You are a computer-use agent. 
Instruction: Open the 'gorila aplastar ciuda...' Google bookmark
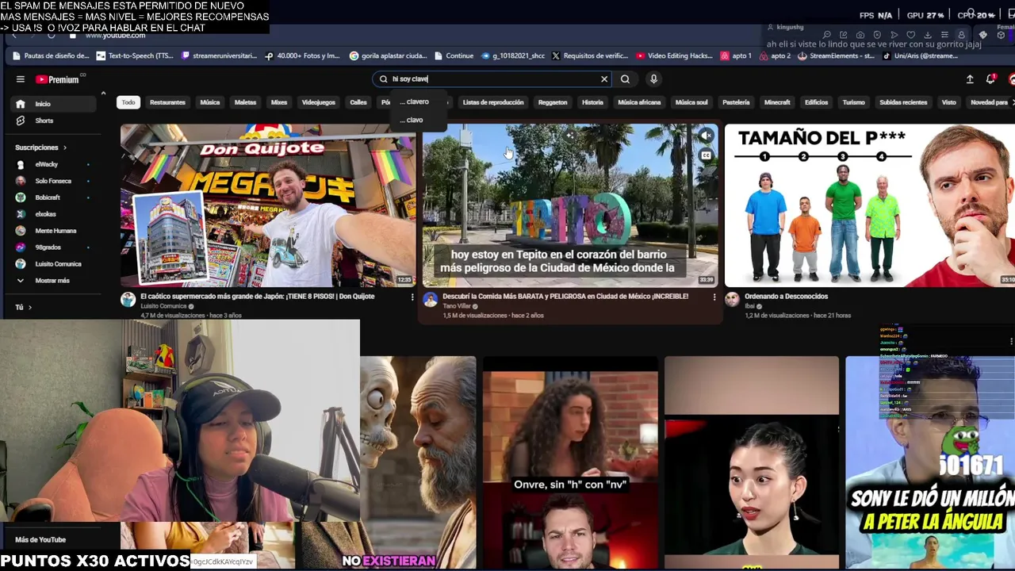click(388, 56)
